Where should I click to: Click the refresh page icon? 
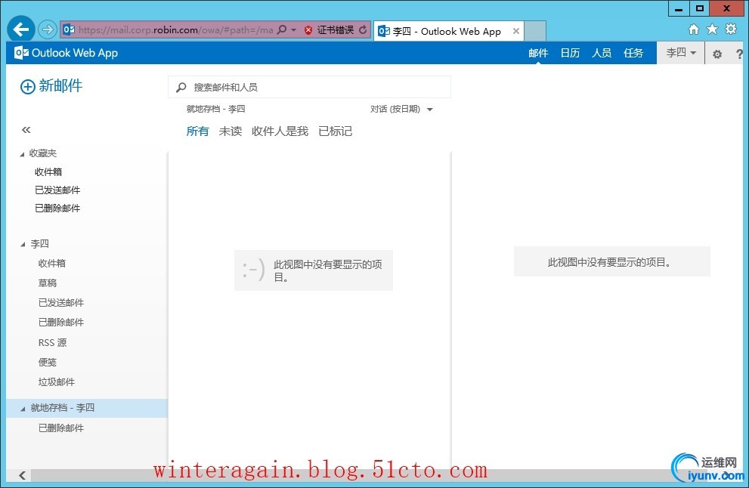pos(363,29)
